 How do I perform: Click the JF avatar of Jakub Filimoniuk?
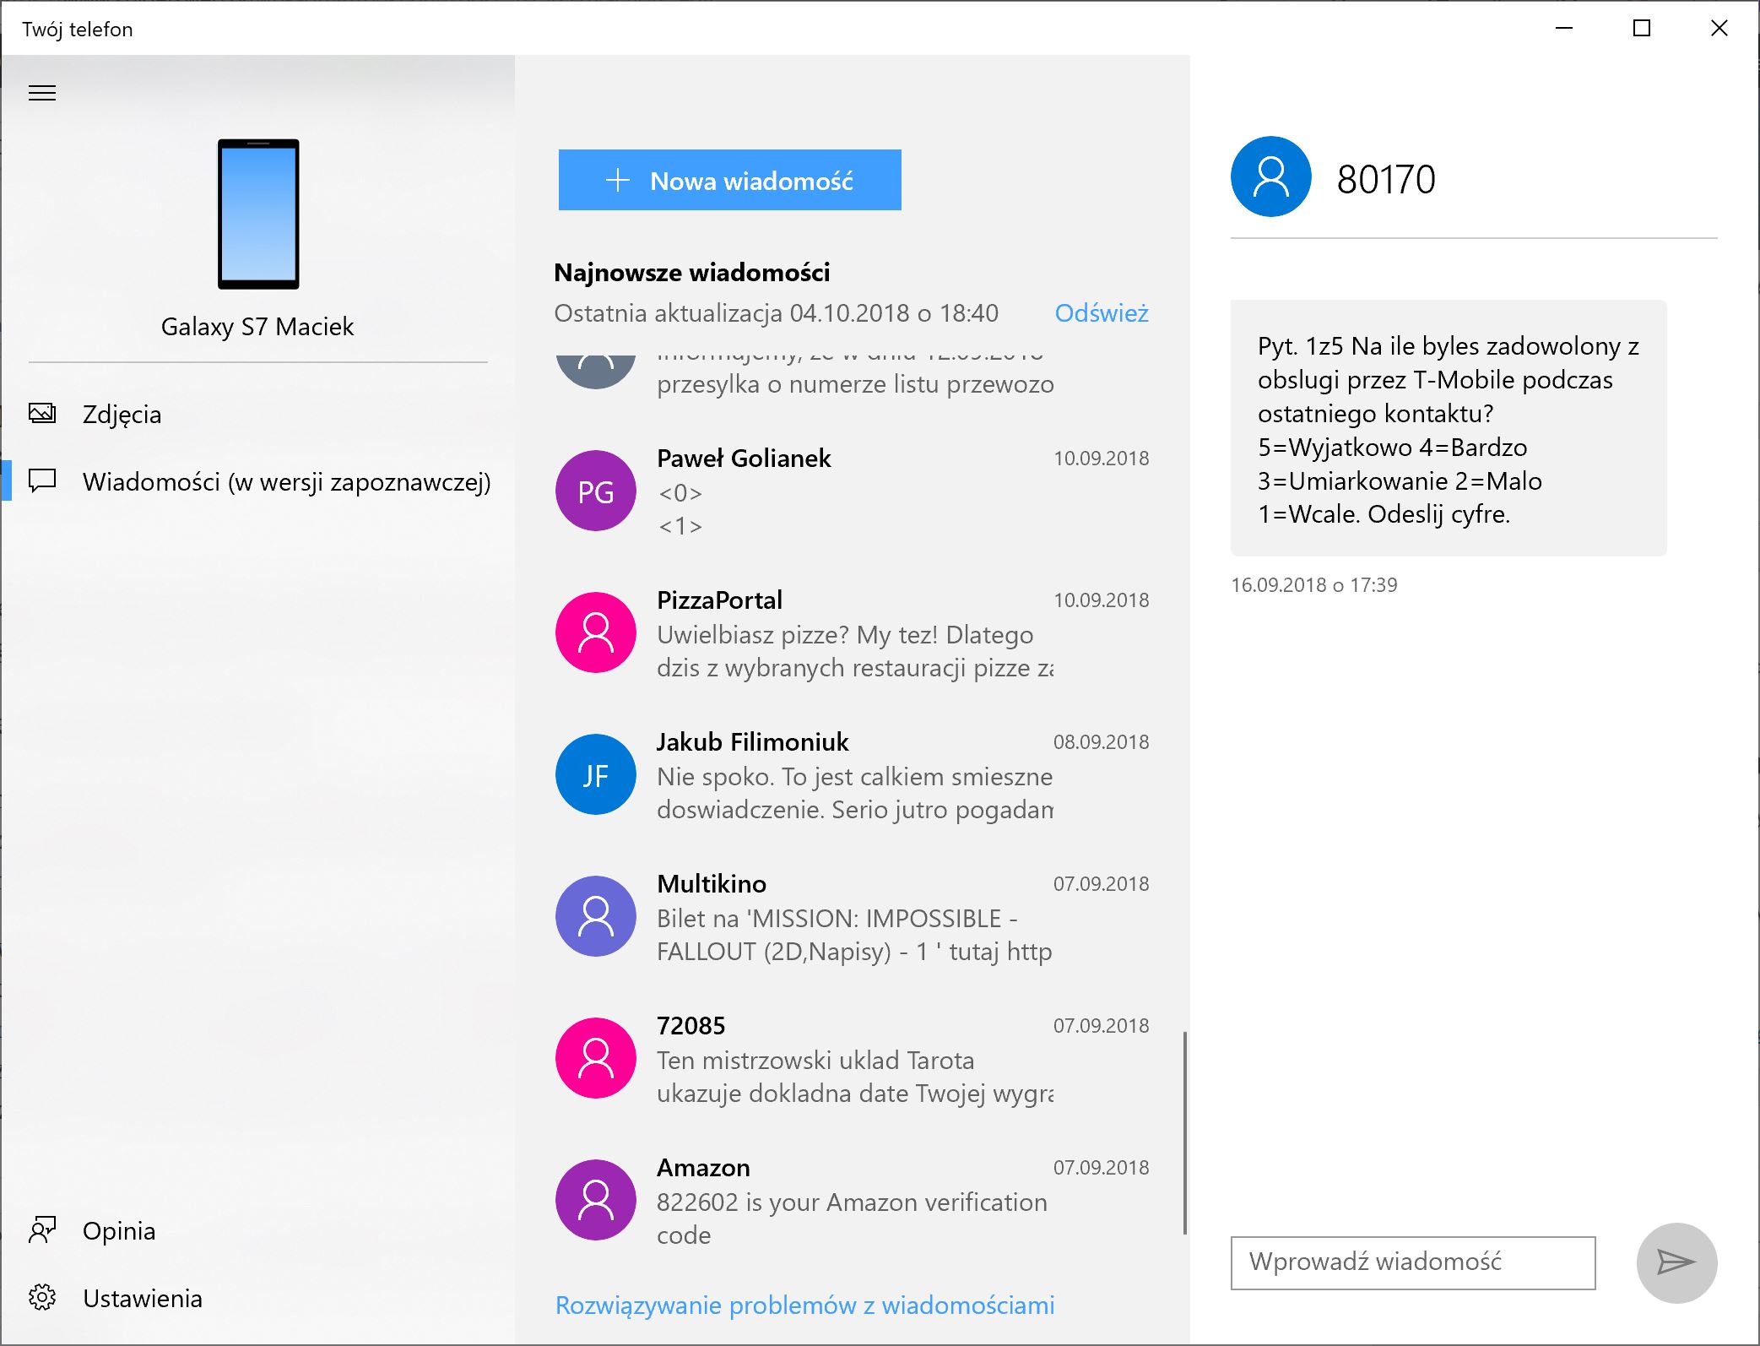[x=596, y=774]
